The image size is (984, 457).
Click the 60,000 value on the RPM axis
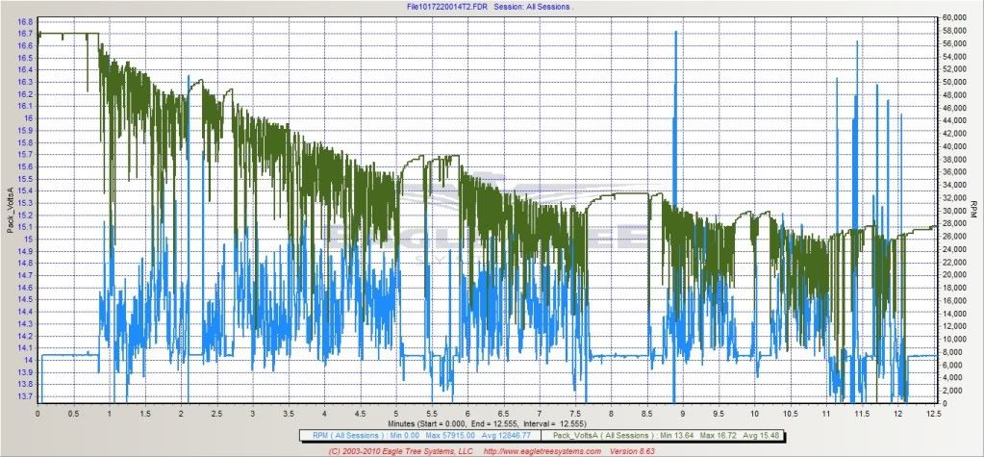click(x=953, y=17)
